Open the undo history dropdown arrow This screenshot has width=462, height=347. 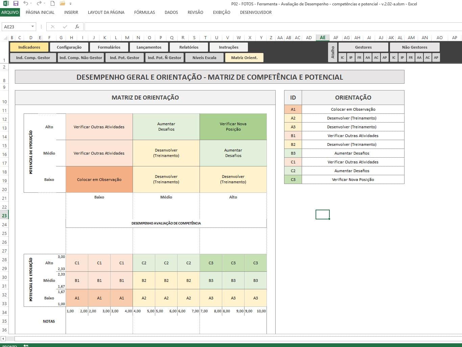[31, 4]
